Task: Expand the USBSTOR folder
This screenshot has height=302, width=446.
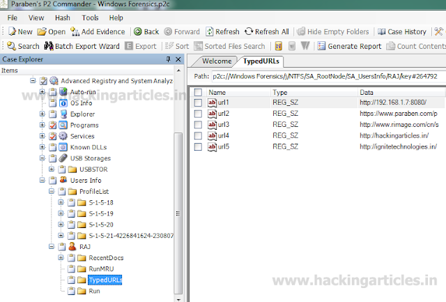Action: (x=52, y=169)
